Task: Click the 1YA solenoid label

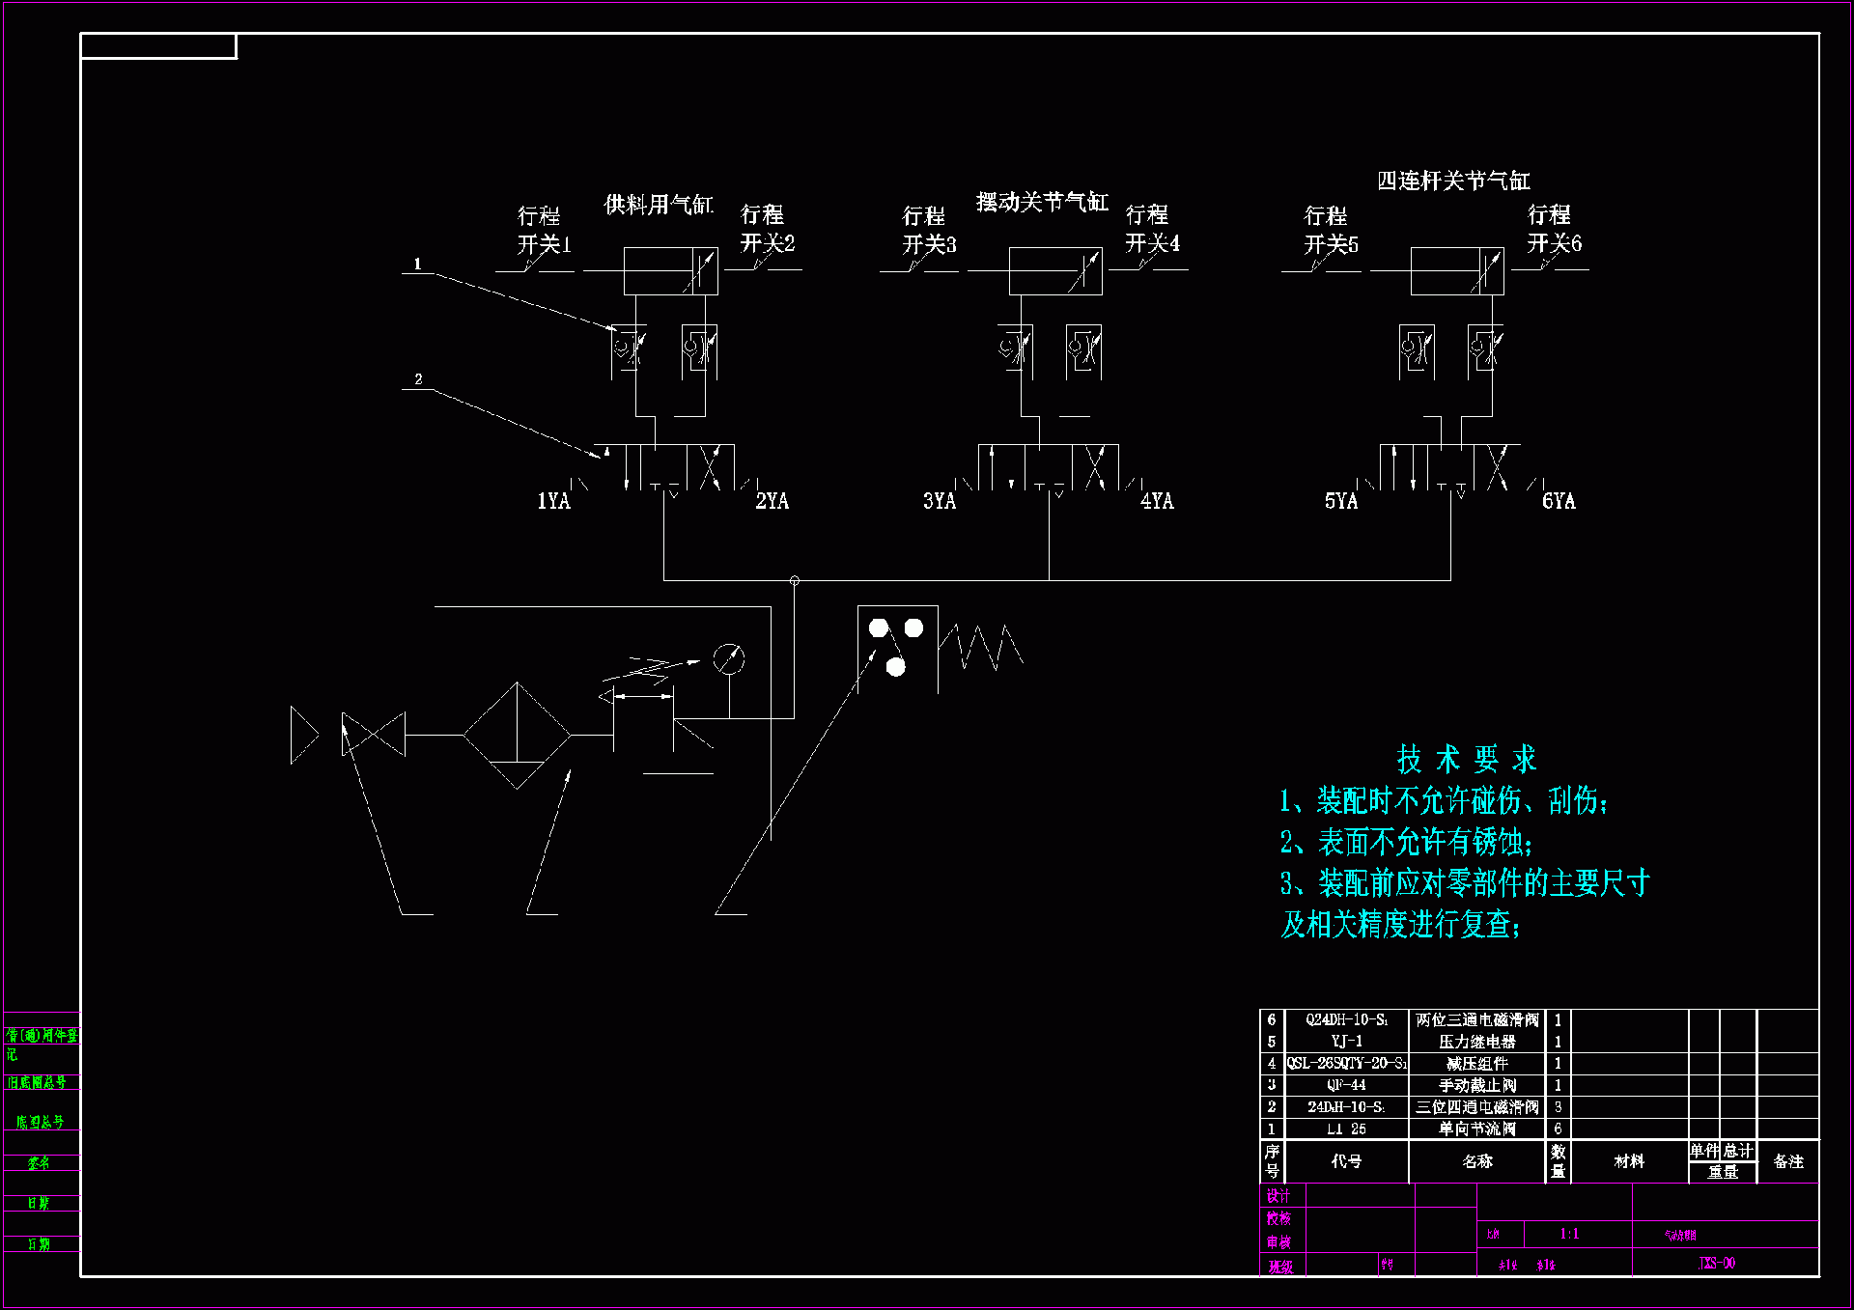Action: [x=553, y=501]
